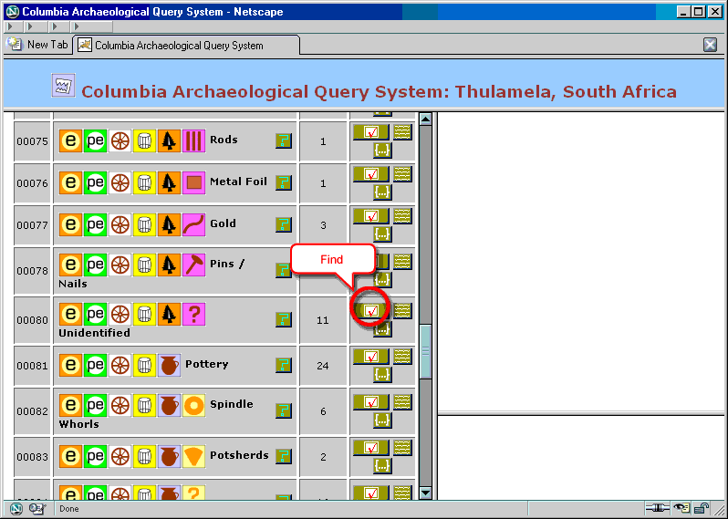This screenshot has height=519, width=728.
Task: Click the 00075 record ID cell
Action: click(x=32, y=141)
